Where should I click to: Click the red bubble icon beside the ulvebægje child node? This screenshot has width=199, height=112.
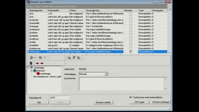[x=38, y=73]
